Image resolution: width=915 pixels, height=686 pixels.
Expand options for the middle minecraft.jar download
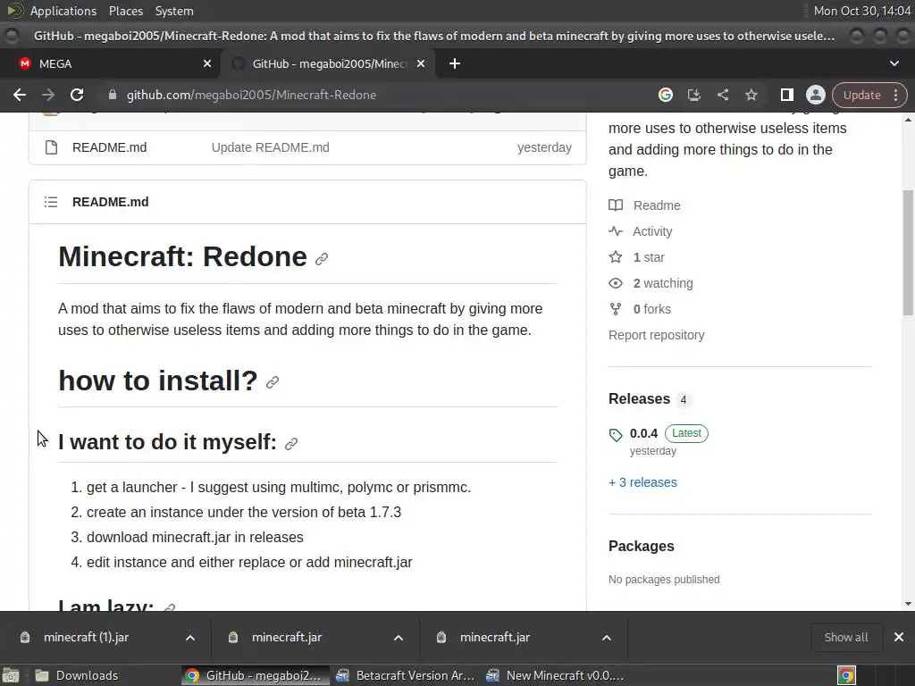[x=399, y=638]
